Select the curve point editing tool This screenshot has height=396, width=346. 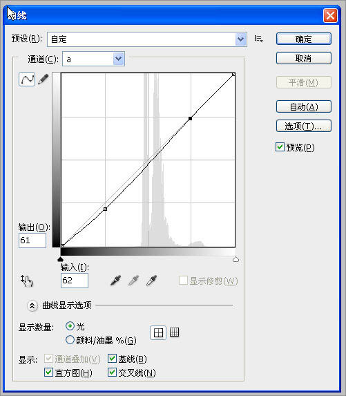pos(27,79)
